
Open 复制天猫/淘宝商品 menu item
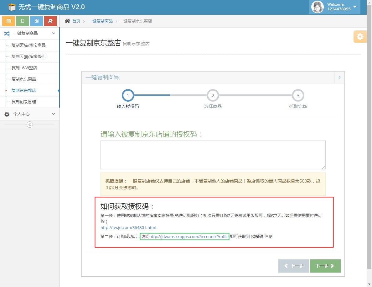point(30,45)
